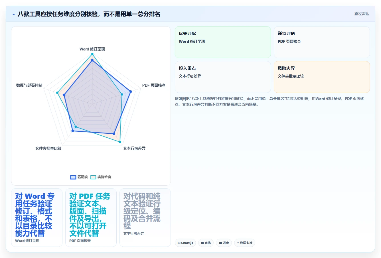Select the 进度 chip
Image resolution: width=381 pixels, height=258 pixels.
click(x=224, y=243)
